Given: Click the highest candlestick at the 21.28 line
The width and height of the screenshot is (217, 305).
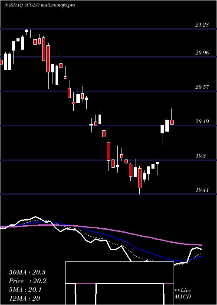Looking at the screenshot, I should click(x=27, y=31).
